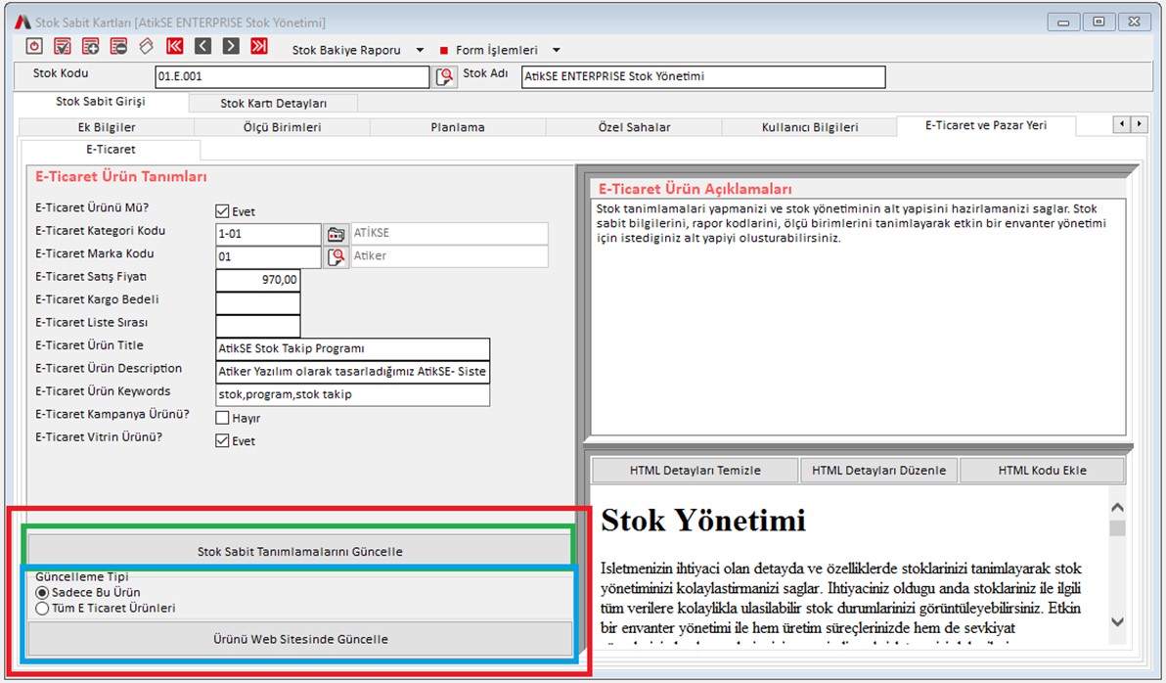Click the E-Ticaret Ürün Açıklamaları text area
Viewport: 1166px width, 683px height.
858,317
